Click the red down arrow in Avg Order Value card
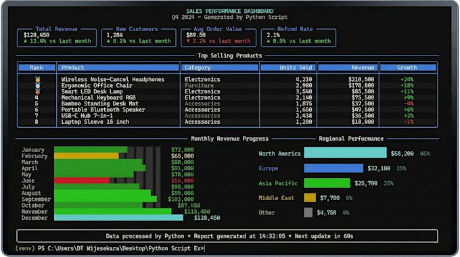 [188, 41]
